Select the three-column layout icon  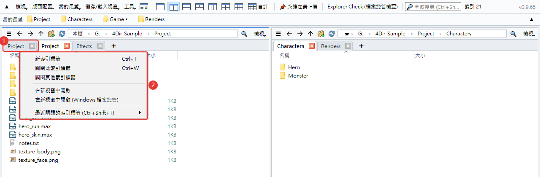click(x=213, y=7)
